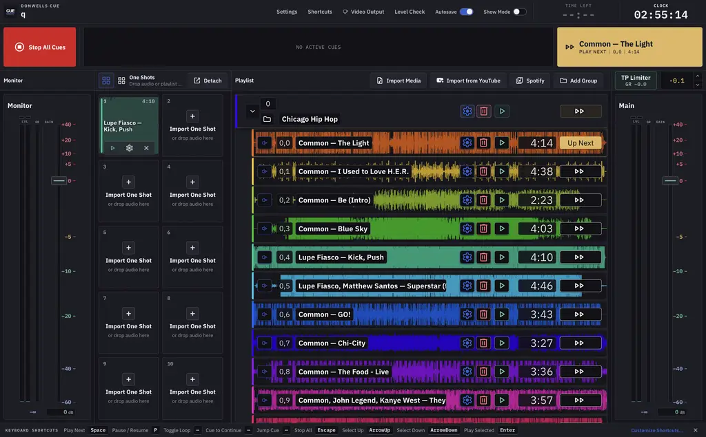Toggle speaker icon on Common — The Light
Image resolution: width=706 pixels, height=437 pixels.
[264, 143]
